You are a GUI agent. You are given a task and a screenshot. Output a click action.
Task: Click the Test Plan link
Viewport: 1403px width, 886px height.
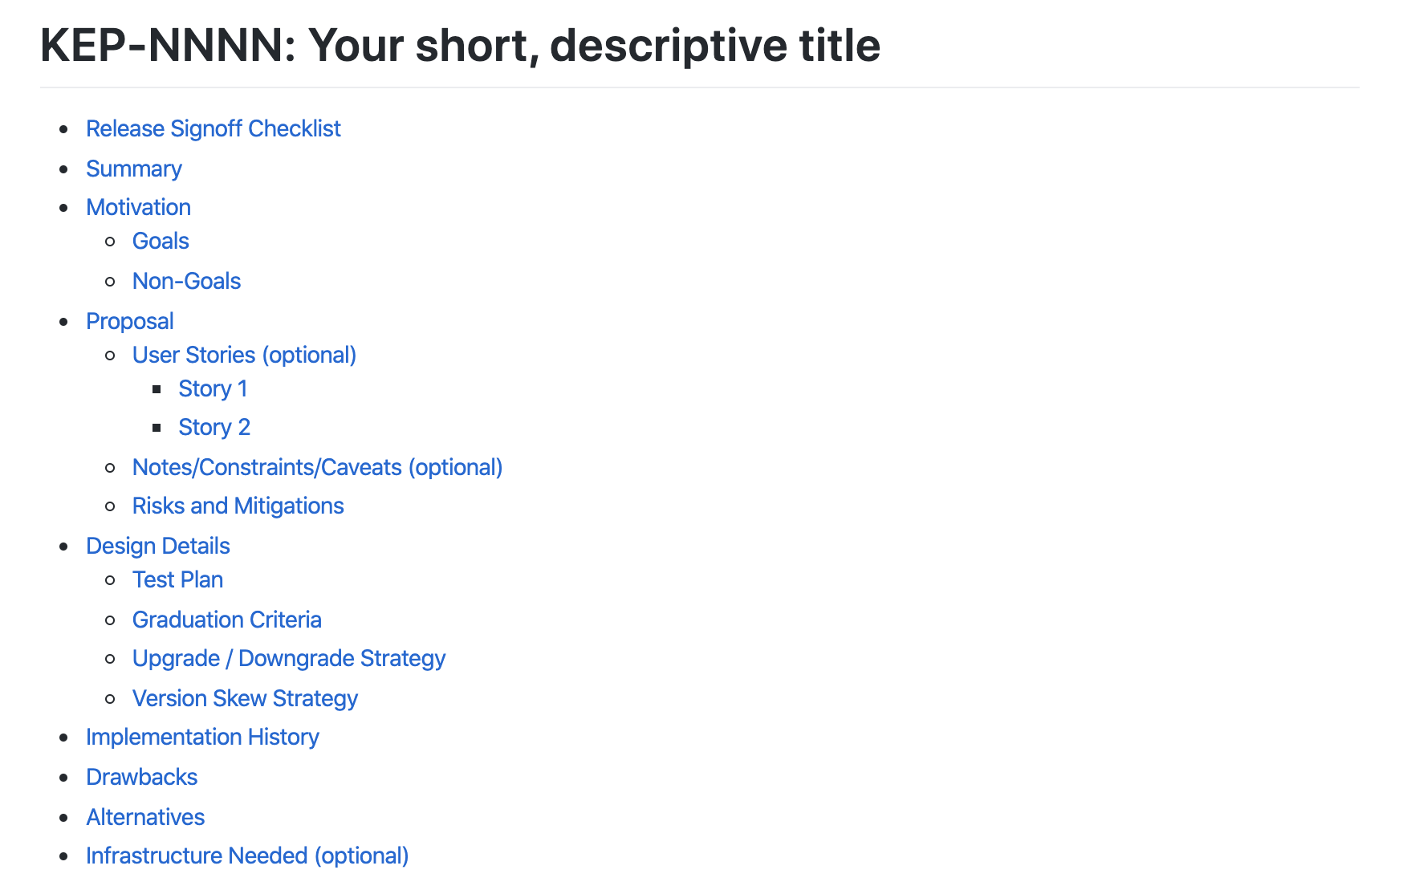click(177, 579)
